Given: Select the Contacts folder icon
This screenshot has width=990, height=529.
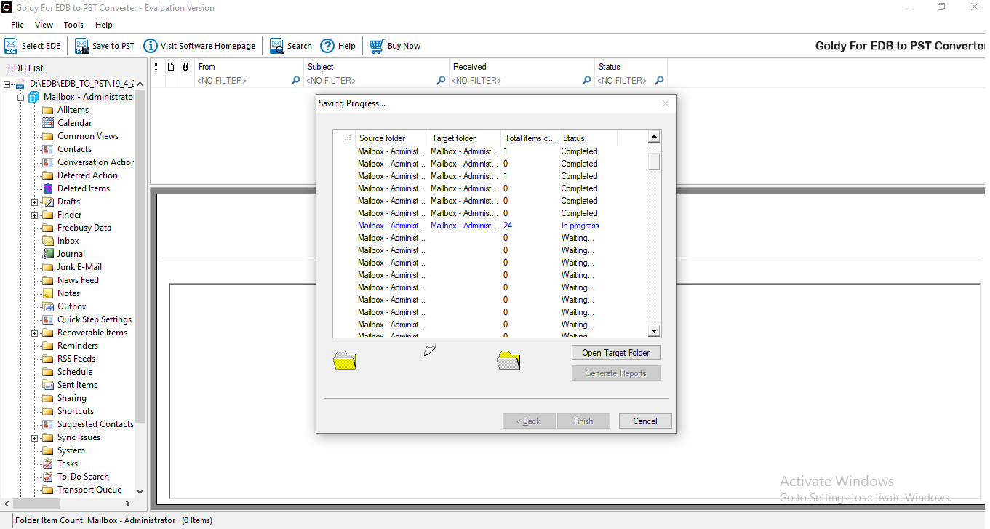Looking at the screenshot, I should tap(48, 149).
